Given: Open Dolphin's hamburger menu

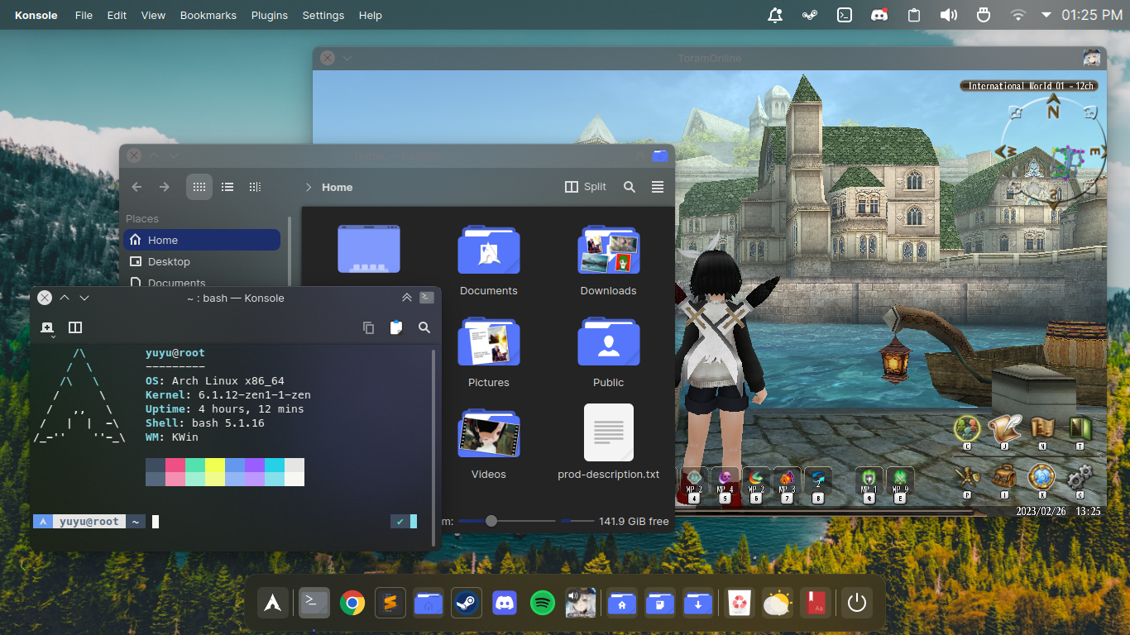Looking at the screenshot, I should 658,187.
